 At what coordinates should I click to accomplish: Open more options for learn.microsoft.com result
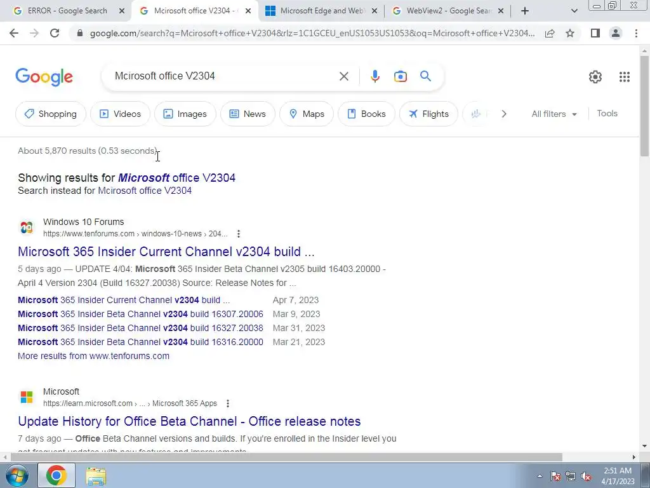click(228, 403)
